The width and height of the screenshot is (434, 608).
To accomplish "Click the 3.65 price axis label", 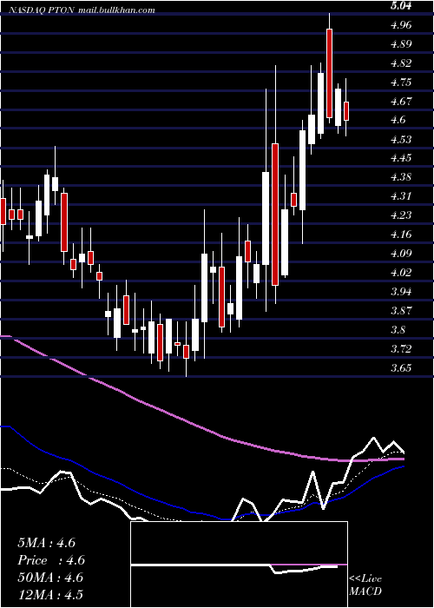I will click(x=401, y=368).
